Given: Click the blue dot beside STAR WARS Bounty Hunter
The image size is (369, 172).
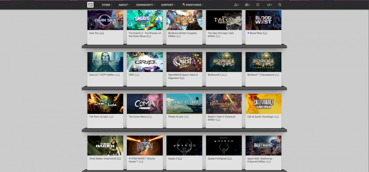Looking at the screenshot, I should point(130,159).
